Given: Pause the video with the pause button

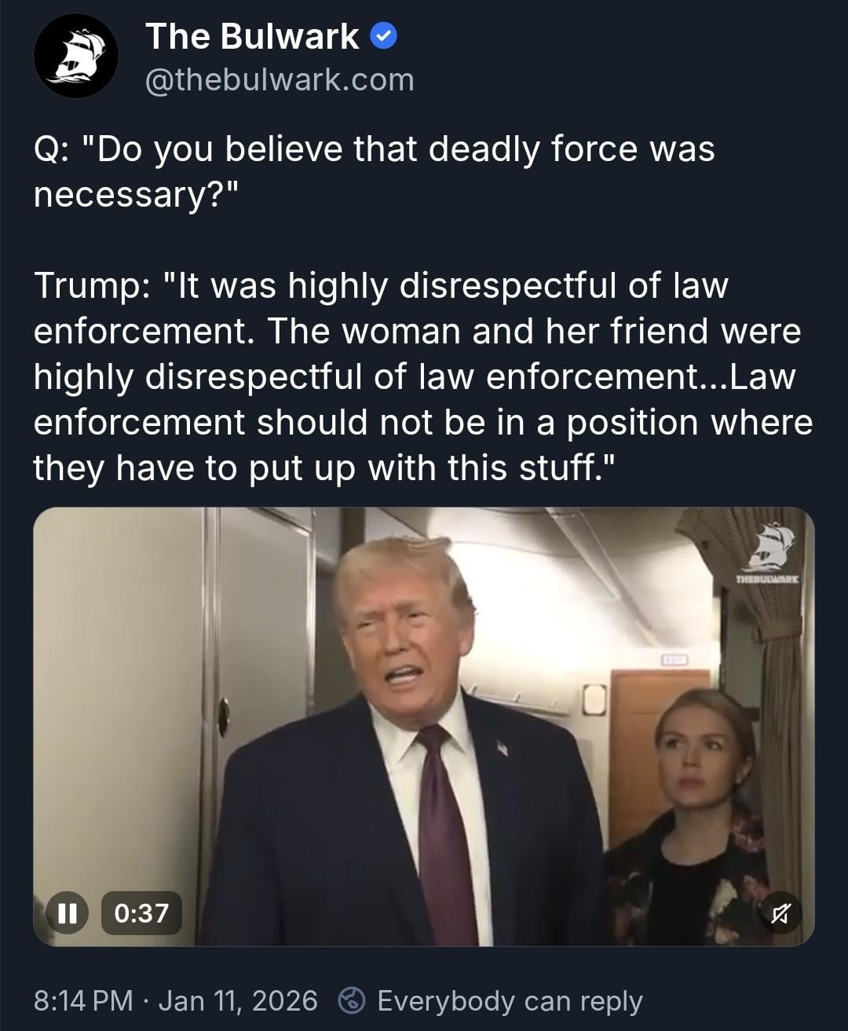Looking at the screenshot, I should (68, 912).
